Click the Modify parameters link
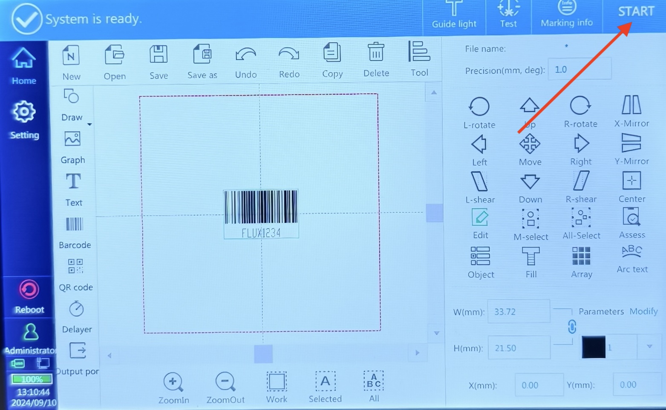The height and width of the screenshot is (410, 666). coord(643,311)
